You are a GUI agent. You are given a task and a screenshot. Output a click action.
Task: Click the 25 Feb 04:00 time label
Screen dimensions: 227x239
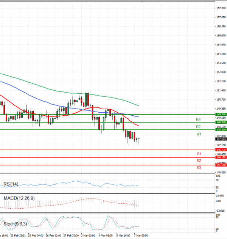click(x=36, y=235)
